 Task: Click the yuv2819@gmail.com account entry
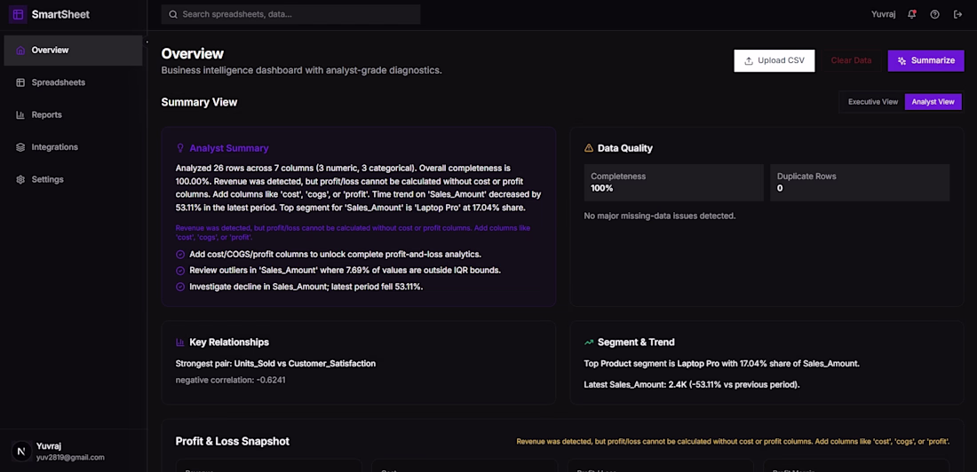coord(70,457)
